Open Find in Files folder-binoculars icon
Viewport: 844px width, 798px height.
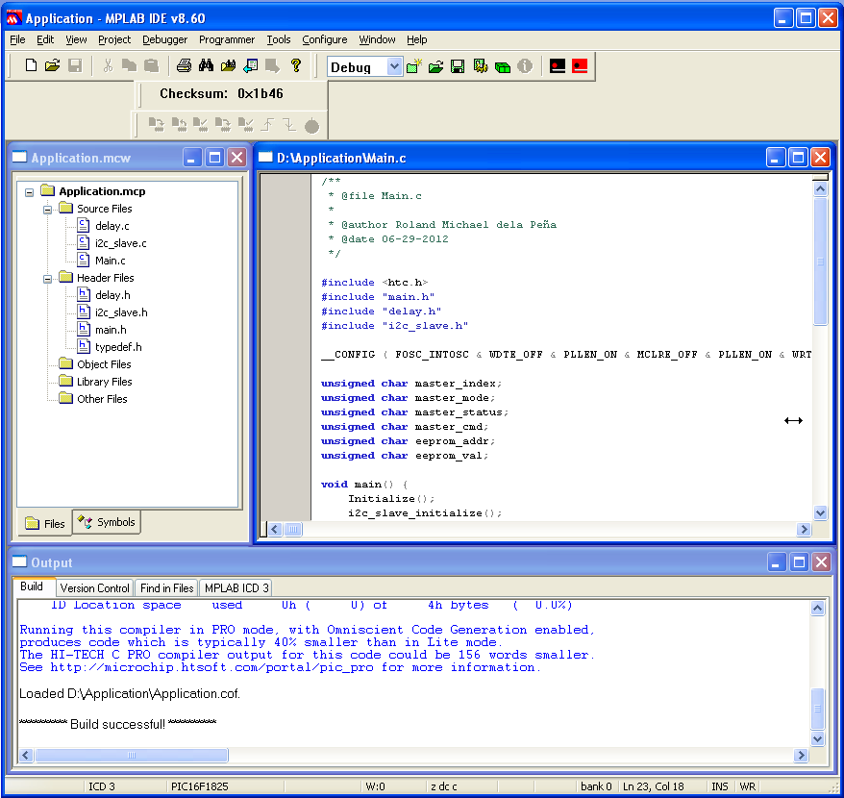(228, 65)
